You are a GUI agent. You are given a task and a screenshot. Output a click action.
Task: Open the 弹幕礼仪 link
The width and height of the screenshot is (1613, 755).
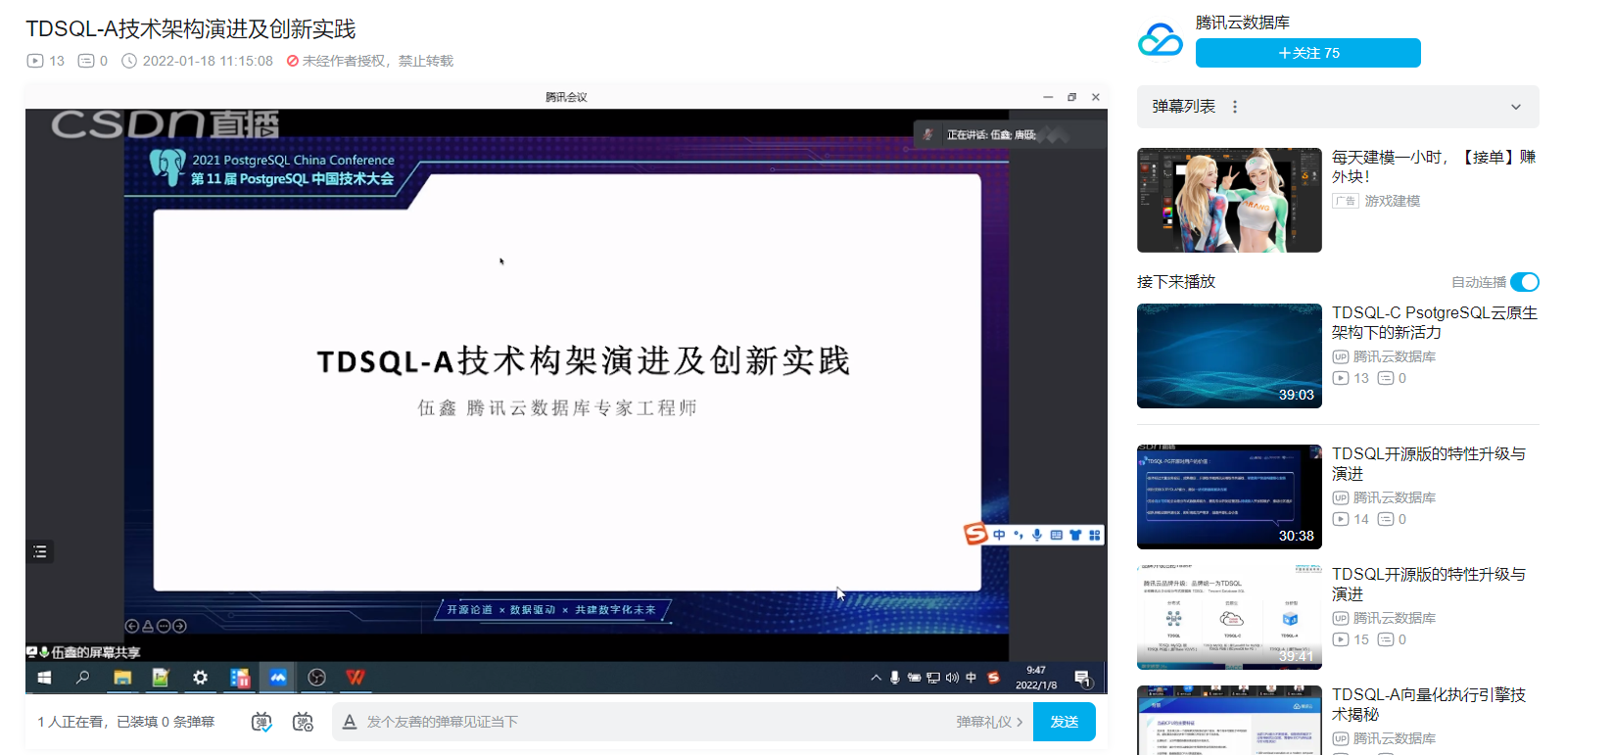click(989, 722)
